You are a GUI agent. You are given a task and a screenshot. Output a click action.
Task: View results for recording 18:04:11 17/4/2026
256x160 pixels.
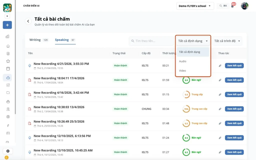[234, 80]
